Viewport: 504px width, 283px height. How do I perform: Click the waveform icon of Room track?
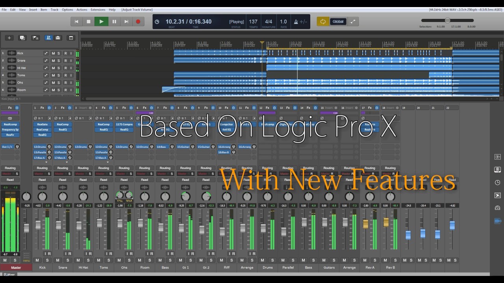pyautogui.click(x=11, y=90)
